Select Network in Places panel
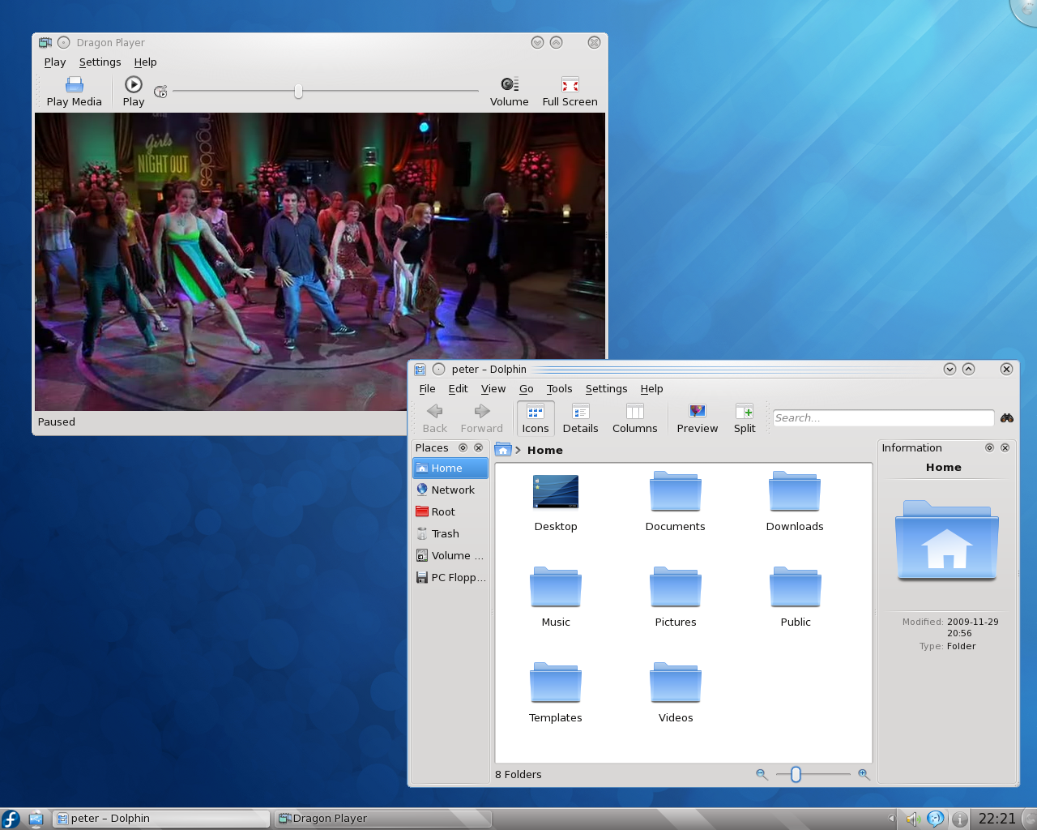This screenshot has height=830, width=1037. (x=452, y=490)
